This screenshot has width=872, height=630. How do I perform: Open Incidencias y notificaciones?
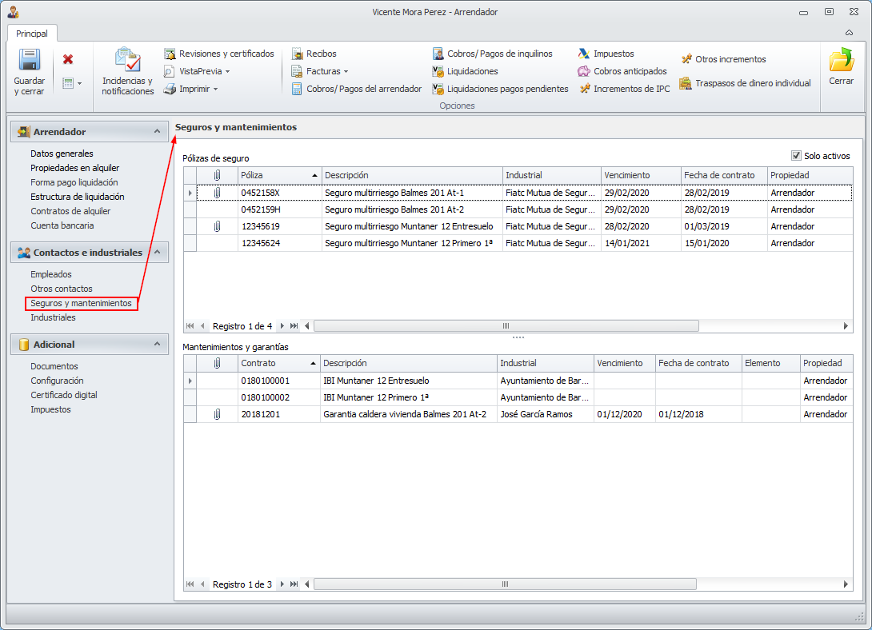[128, 62]
